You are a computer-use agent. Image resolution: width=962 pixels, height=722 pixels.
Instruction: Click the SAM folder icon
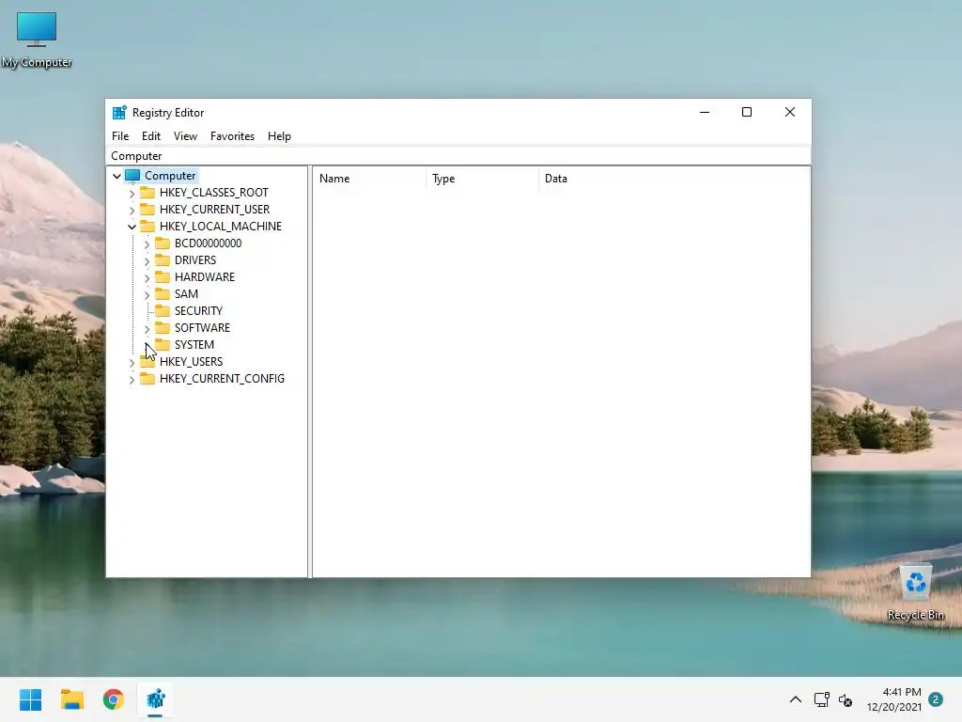click(162, 293)
